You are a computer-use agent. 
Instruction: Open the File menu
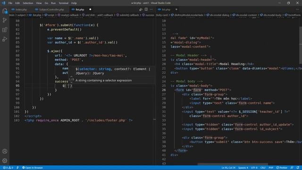tap(10, 3)
